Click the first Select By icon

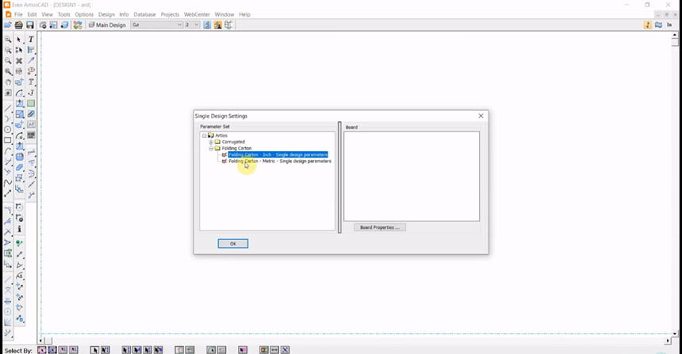click(x=42, y=350)
